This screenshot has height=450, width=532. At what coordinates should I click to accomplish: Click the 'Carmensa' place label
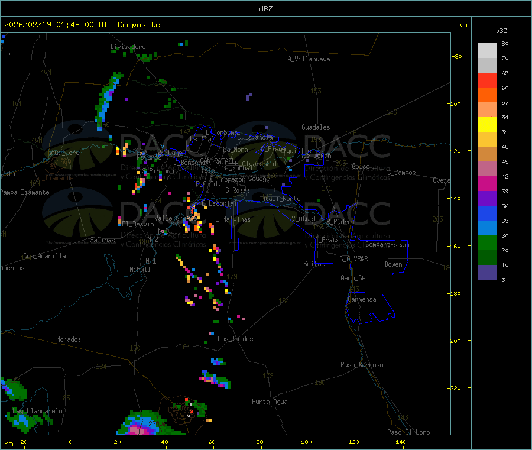click(362, 299)
